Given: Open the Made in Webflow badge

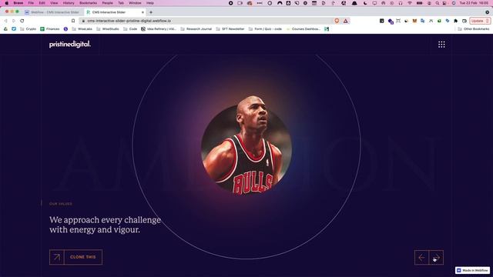Looking at the screenshot, I should click(472, 270).
